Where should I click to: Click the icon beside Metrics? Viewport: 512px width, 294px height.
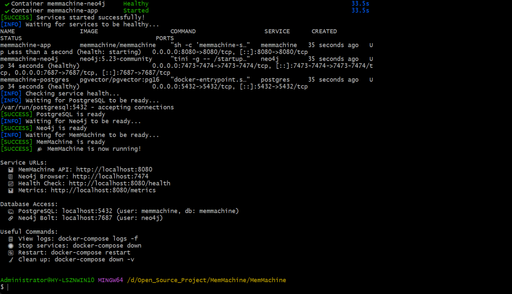(x=11, y=191)
